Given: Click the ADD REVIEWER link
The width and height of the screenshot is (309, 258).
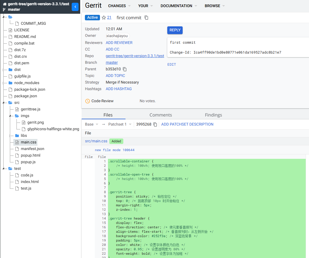Looking at the screenshot, I should (119, 43).
